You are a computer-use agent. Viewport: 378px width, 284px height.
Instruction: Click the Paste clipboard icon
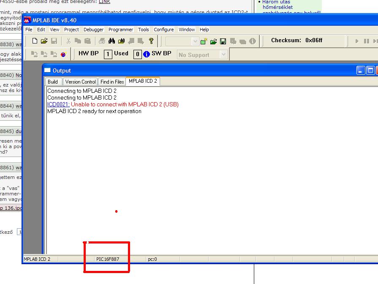click(x=87, y=41)
